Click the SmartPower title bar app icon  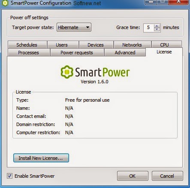tap(5, 3)
